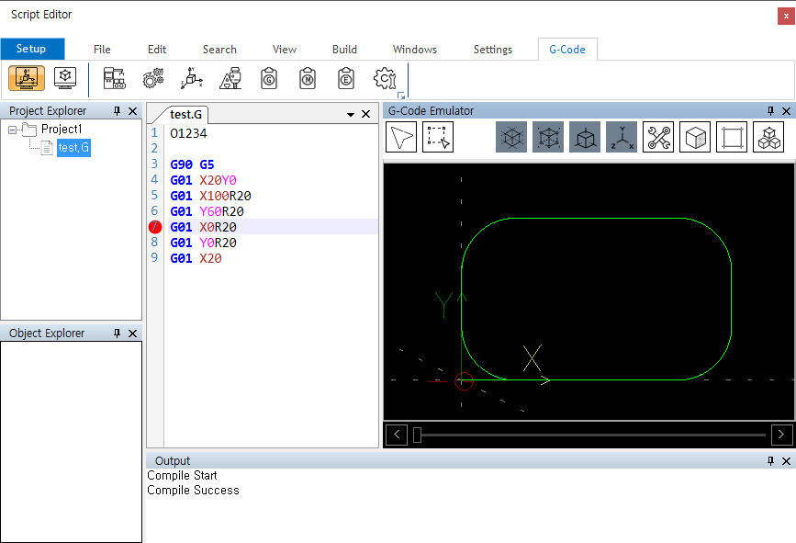Click the double gears machine settings icon
This screenshot has height=543, width=796.
pos(153,79)
